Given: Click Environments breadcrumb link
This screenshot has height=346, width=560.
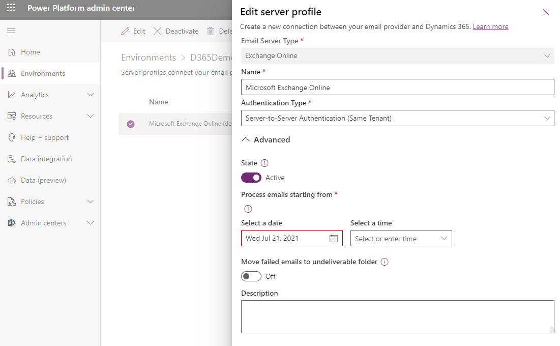Looking at the screenshot, I should (149, 57).
